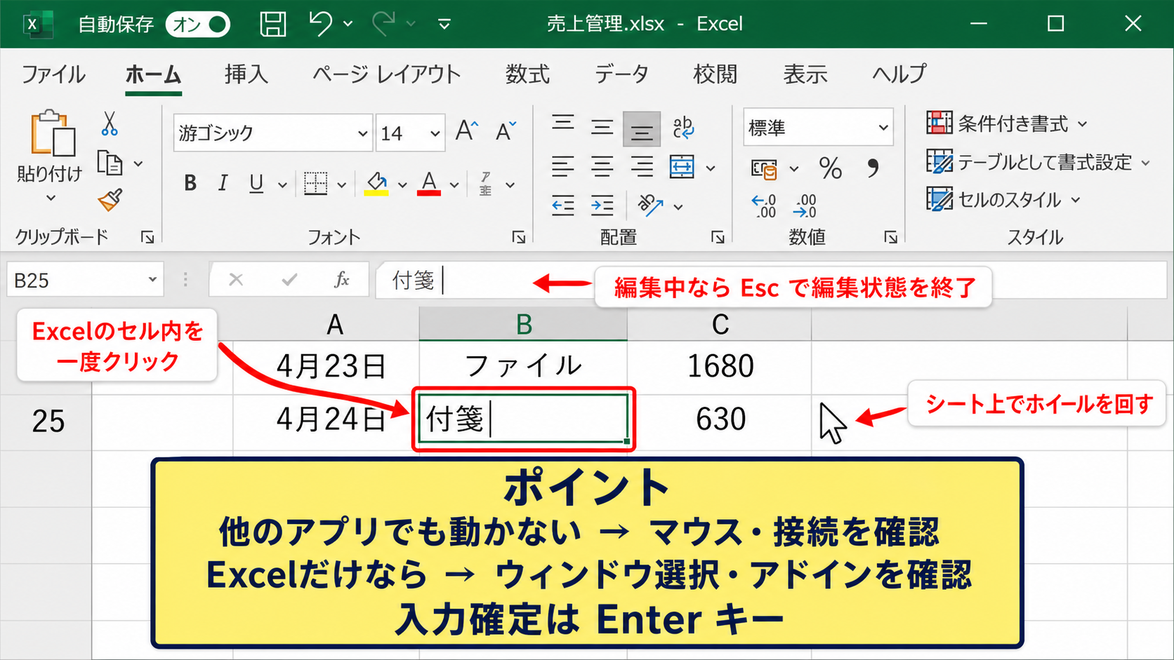1174x660 pixels.
Task: Click the Borders grid icon
Action: coord(315,183)
